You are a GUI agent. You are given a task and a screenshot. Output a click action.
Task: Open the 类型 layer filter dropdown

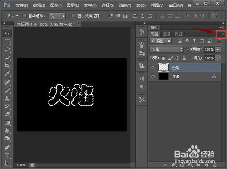pos(161,41)
